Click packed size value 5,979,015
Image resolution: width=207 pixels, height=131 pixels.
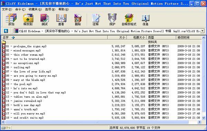point(138,113)
